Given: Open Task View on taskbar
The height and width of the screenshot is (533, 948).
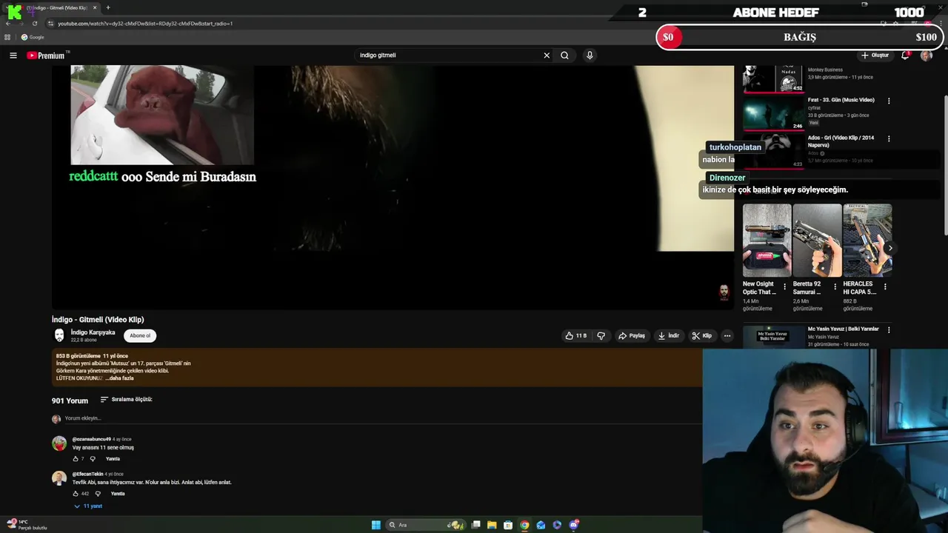Looking at the screenshot, I should tap(475, 525).
